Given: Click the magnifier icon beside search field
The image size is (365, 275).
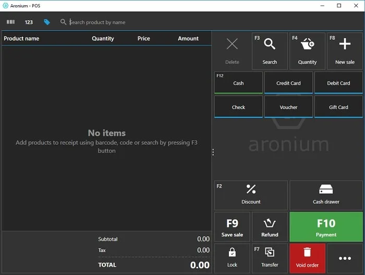Looking at the screenshot, I should (63, 22).
